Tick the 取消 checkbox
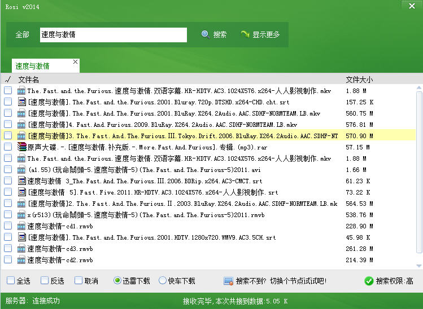 [79, 280]
